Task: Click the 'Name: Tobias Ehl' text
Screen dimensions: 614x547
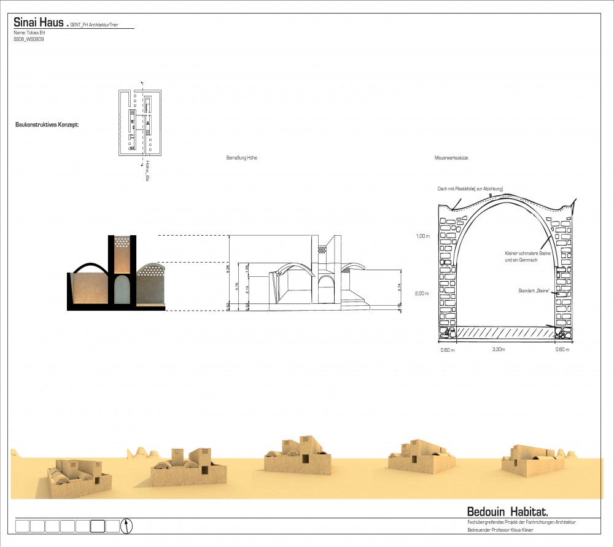Action: point(29,32)
